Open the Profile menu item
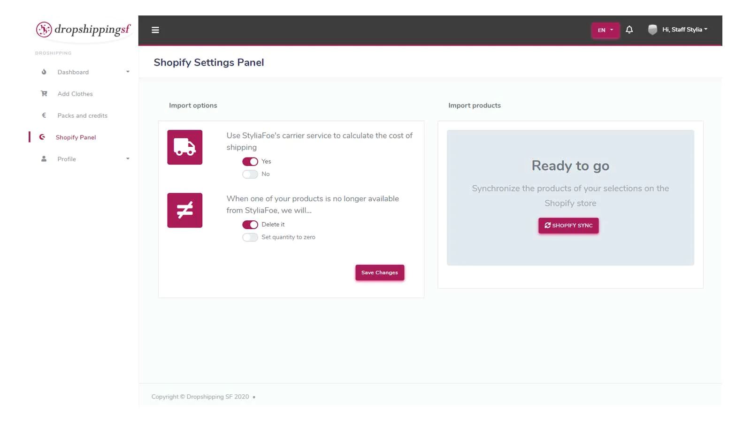This screenshot has width=751, height=422. (67, 159)
